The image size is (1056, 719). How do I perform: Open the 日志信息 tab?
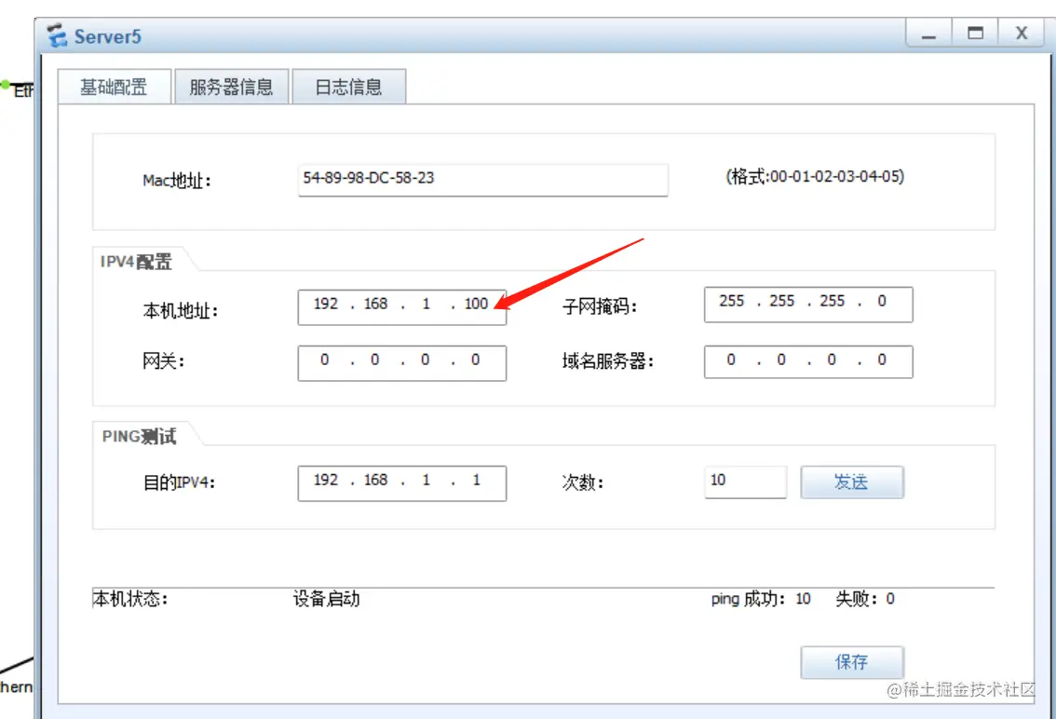pos(349,87)
